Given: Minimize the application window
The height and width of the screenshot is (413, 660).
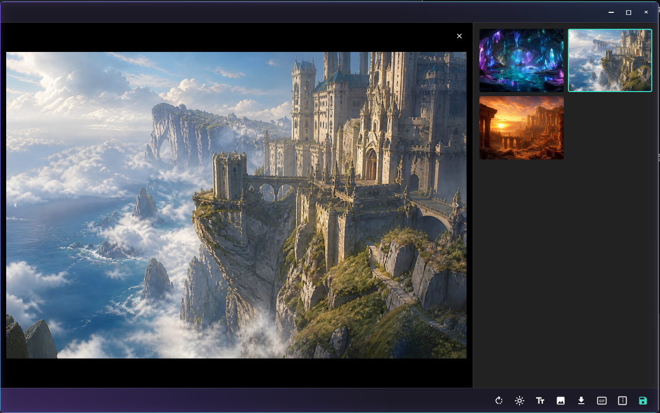Looking at the screenshot, I should [x=611, y=12].
